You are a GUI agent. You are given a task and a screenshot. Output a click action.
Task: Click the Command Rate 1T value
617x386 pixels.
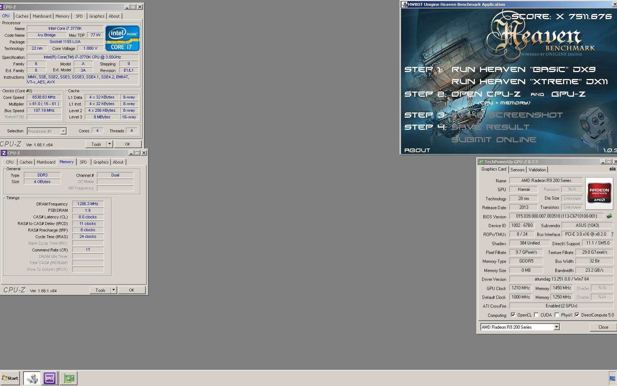tap(88, 250)
